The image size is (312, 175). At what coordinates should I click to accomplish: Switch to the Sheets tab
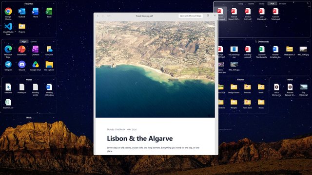[x=251, y=4]
